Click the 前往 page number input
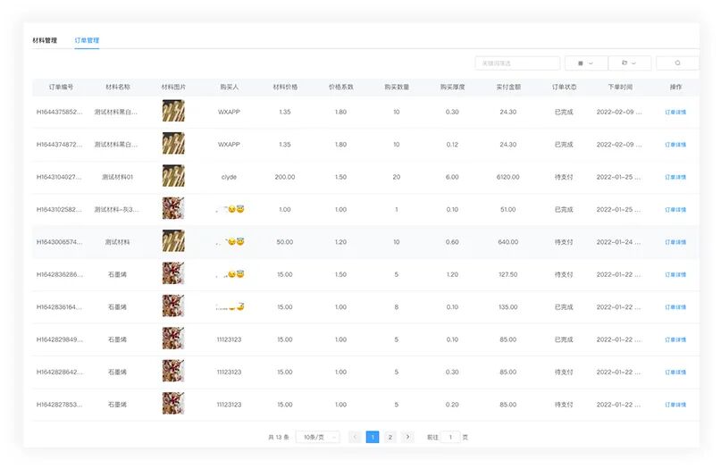Viewport: 721px width, 469px height. tap(450, 437)
